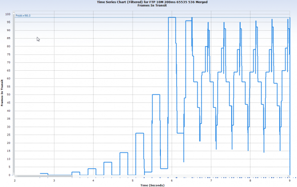Click the vertical scrollbar thumb beside the Y axis
The width and height of the screenshot is (297, 187).
click(14, 93)
